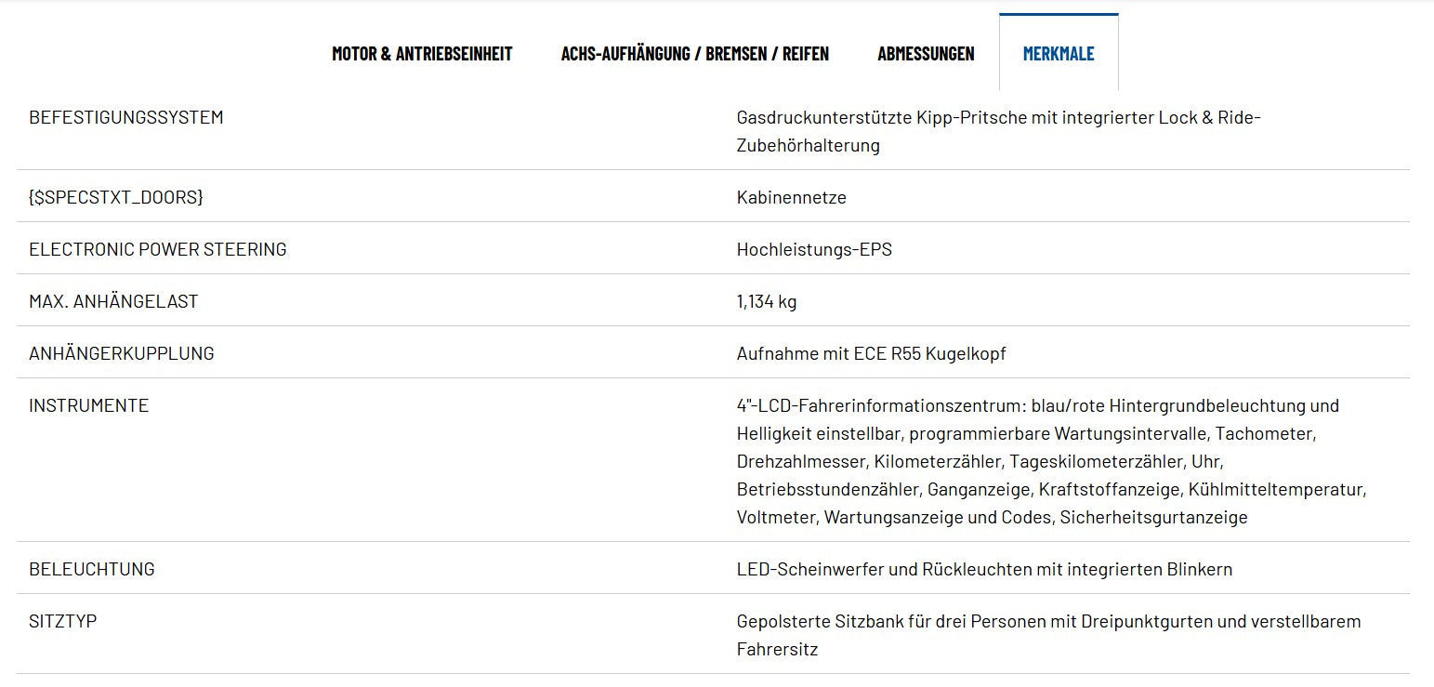Select the Abmessungen tab
The width and height of the screenshot is (1434, 687).
coord(926,53)
